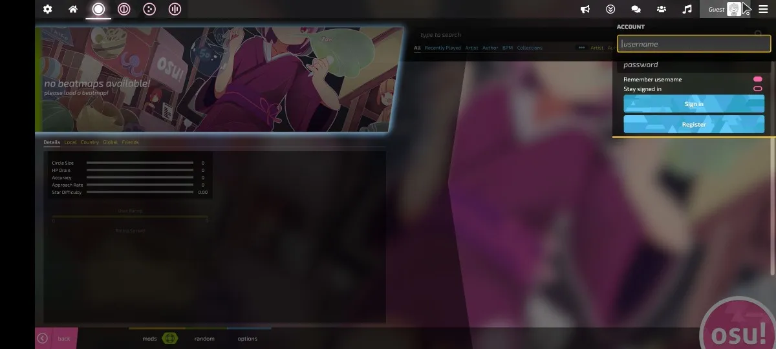The image size is (776, 349).
Task: Click the Accuracy stat label
Action: 61,178
